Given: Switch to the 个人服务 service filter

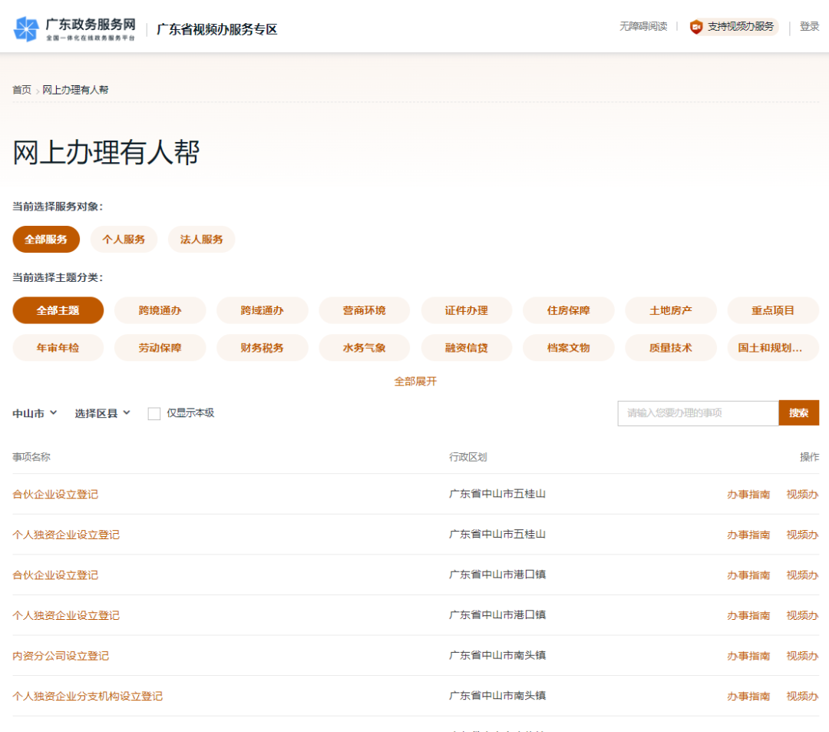Looking at the screenshot, I should pyautogui.click(x=124, y=239).
